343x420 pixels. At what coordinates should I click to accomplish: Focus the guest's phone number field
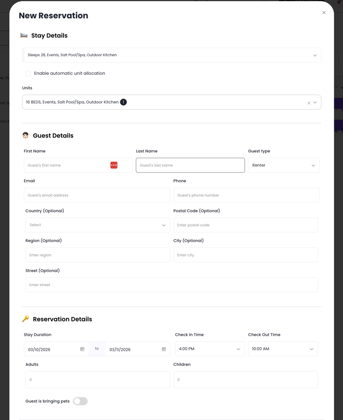[246, 195]
